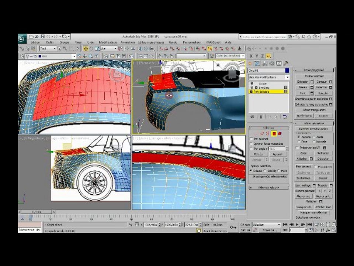
Task: Toggle Show End Result icon
Action: click(261, 117)
